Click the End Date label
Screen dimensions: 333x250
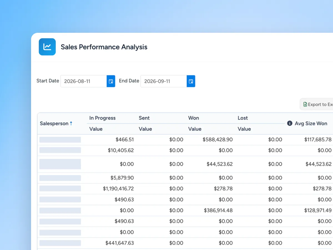click(x=129, y=81)
